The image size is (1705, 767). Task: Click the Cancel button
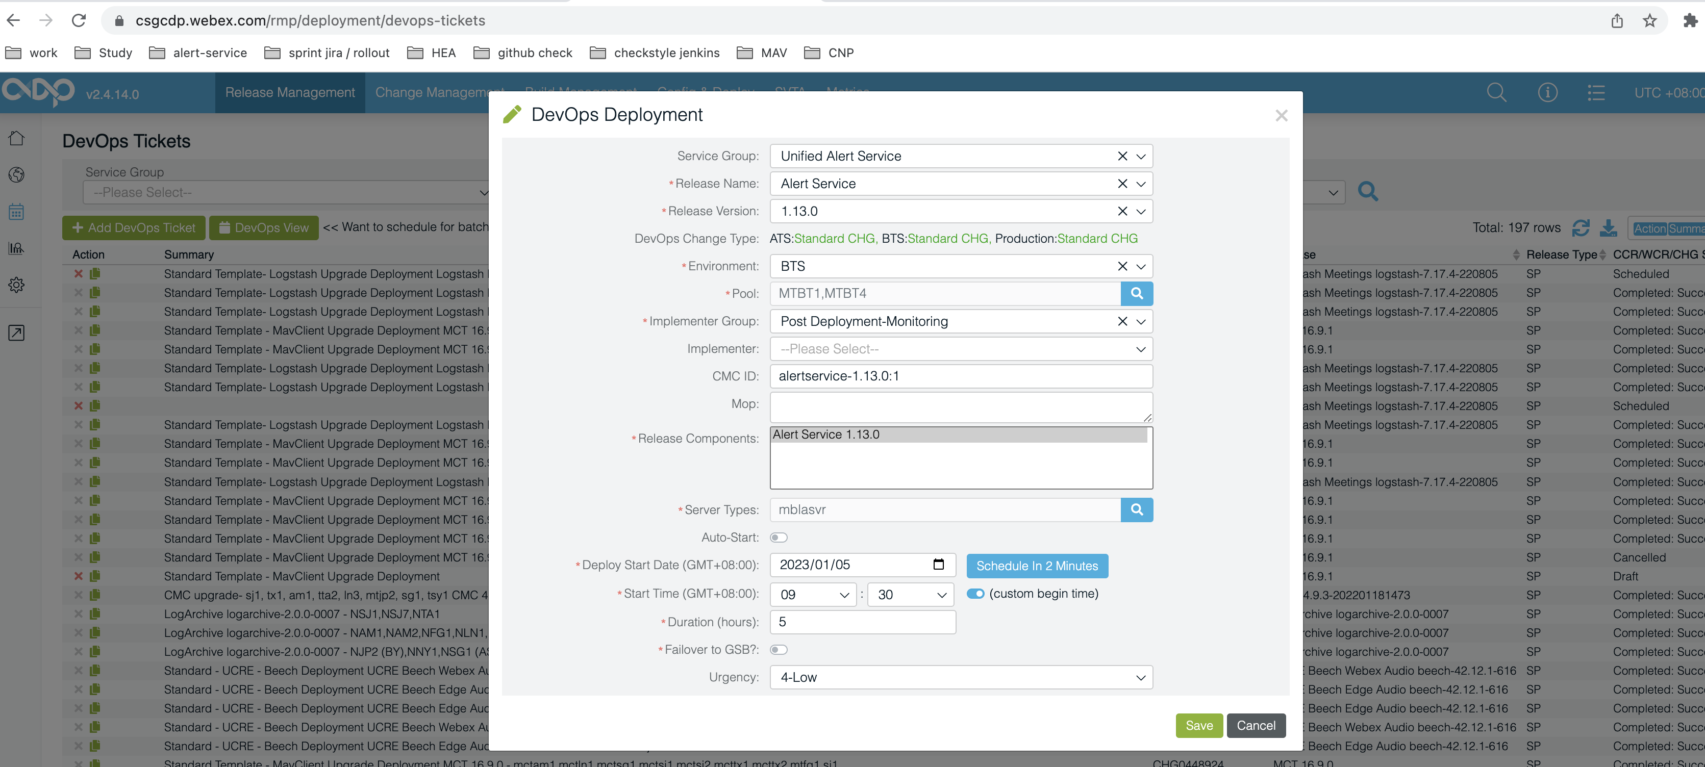click(1256, 725)
